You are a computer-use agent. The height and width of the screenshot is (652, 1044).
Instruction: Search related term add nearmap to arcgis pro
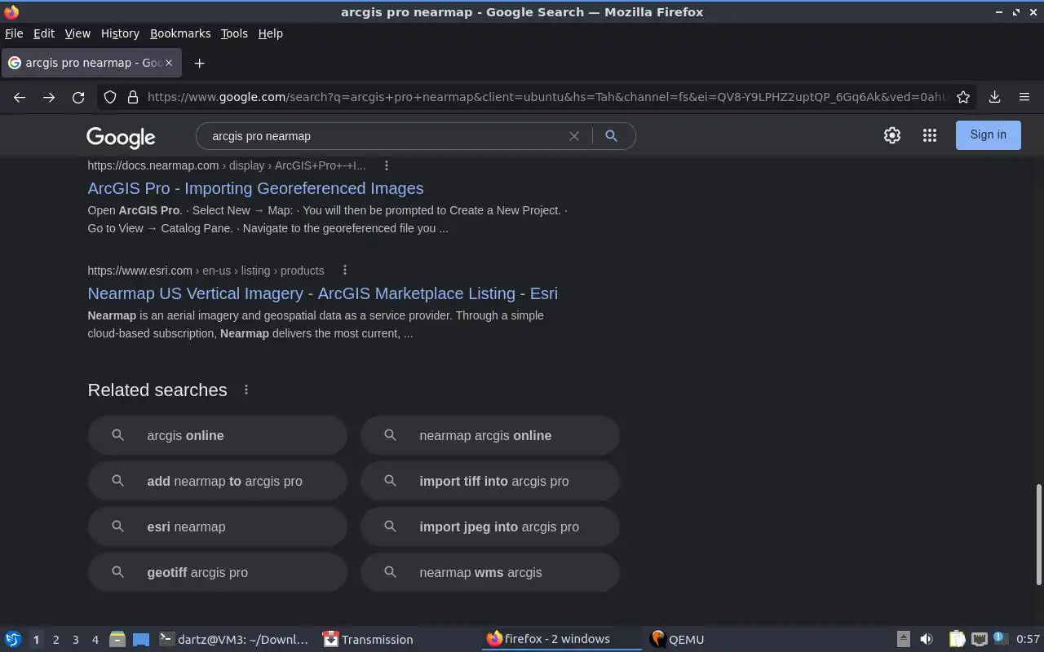(217, 481)
